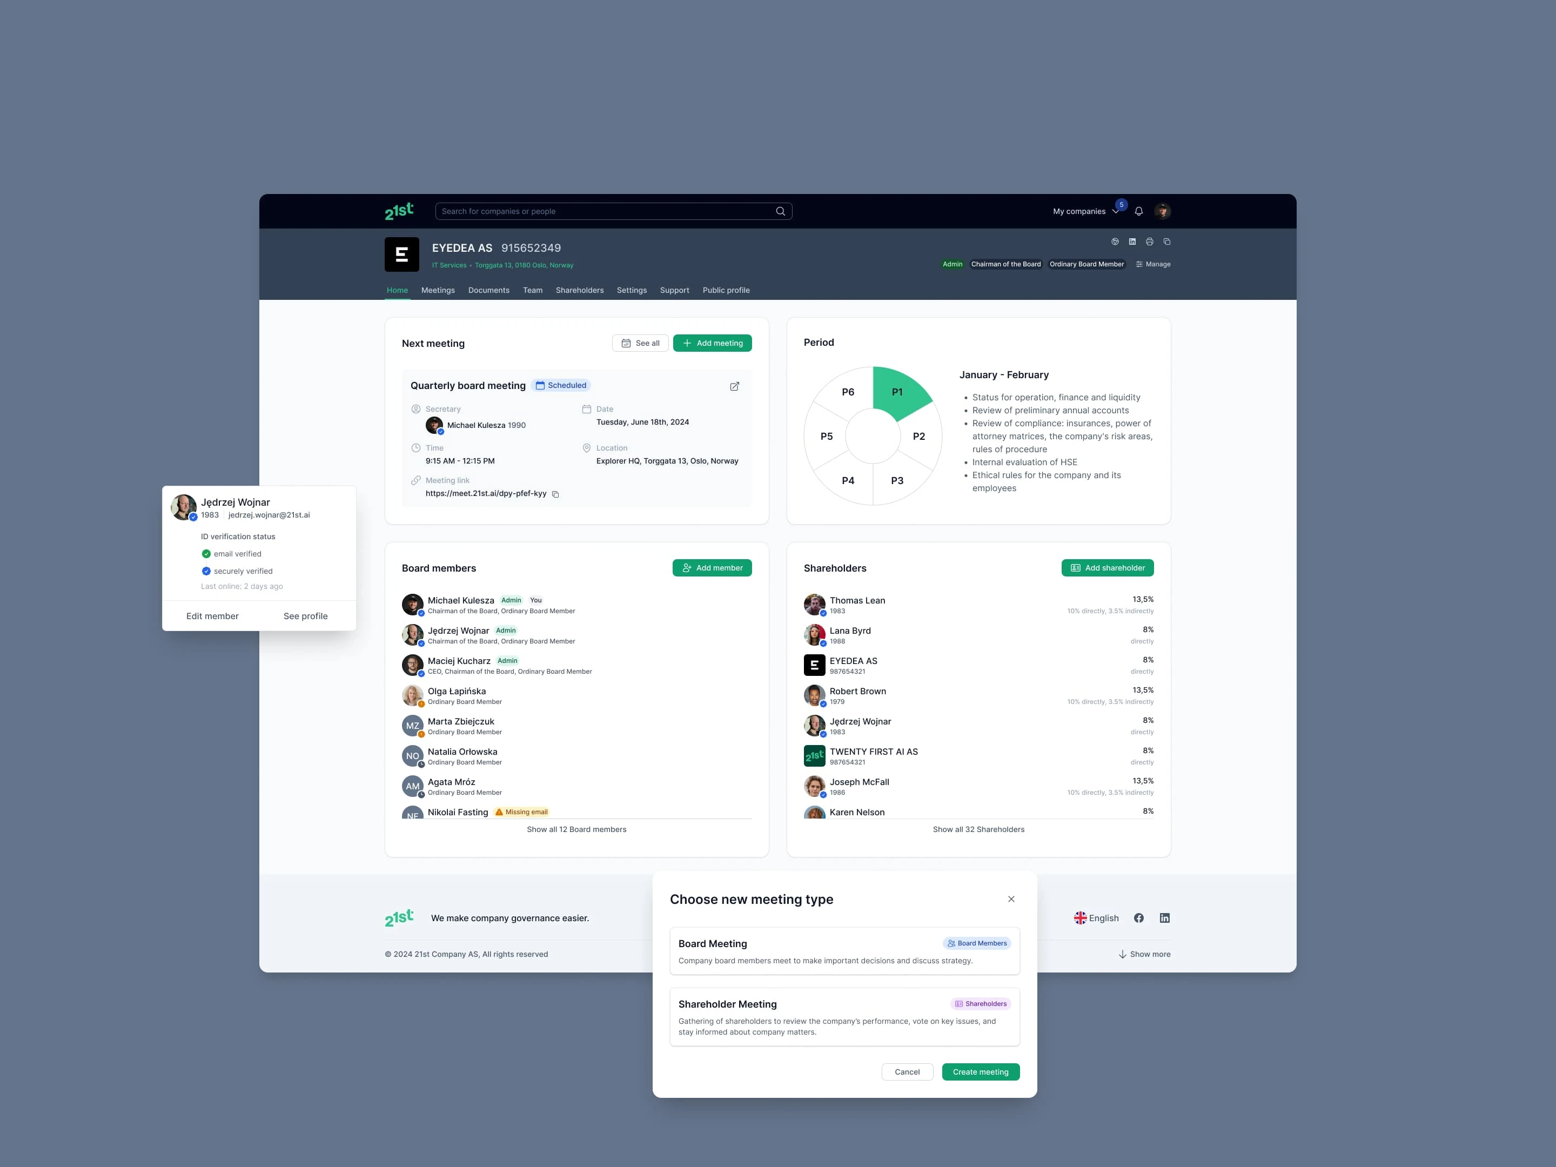Image resolution: width=1556 pixels, height=1167 pixels.
Task: Expand Show all 32 Shareholders link
Action: (x=978, y=830)
